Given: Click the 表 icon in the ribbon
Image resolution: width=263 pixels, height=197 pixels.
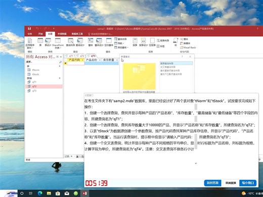Looking at the screenshot, I should 40,42.
